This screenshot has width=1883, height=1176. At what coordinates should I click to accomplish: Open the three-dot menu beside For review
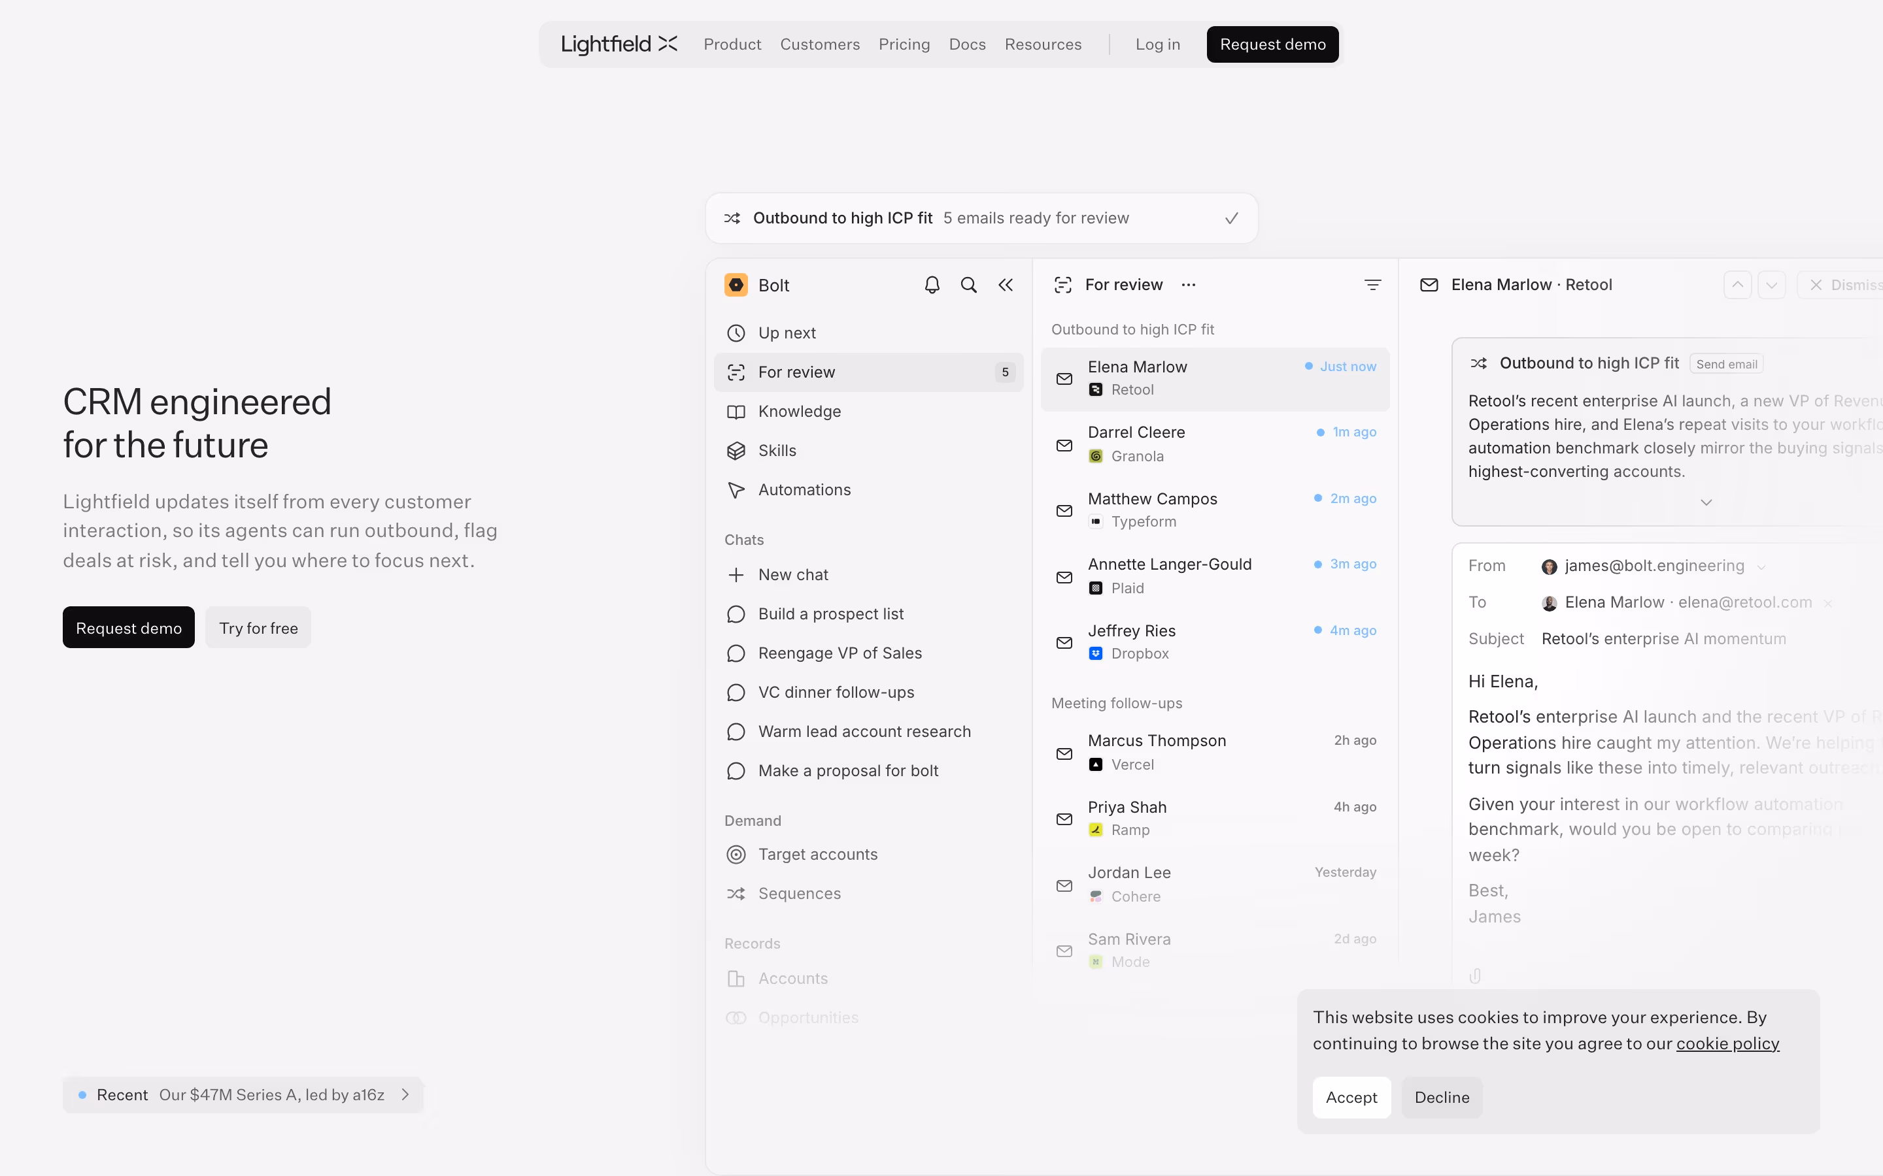click(1188, 286)
